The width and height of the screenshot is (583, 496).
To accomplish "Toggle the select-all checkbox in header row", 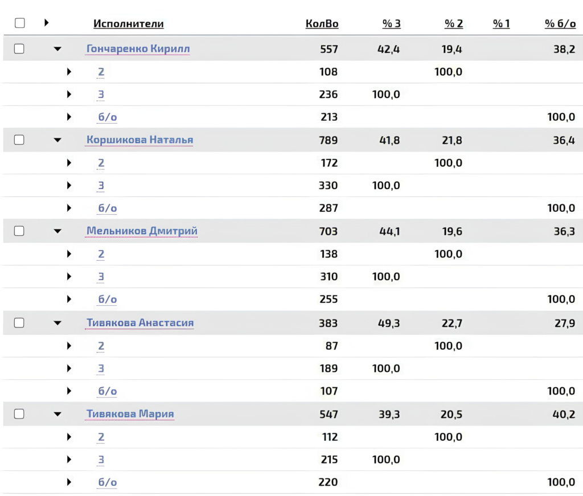I will [x=19, y=23].
